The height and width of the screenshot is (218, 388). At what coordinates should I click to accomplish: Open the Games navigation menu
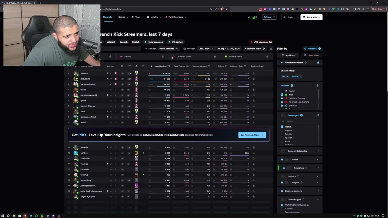pos(123,17)
